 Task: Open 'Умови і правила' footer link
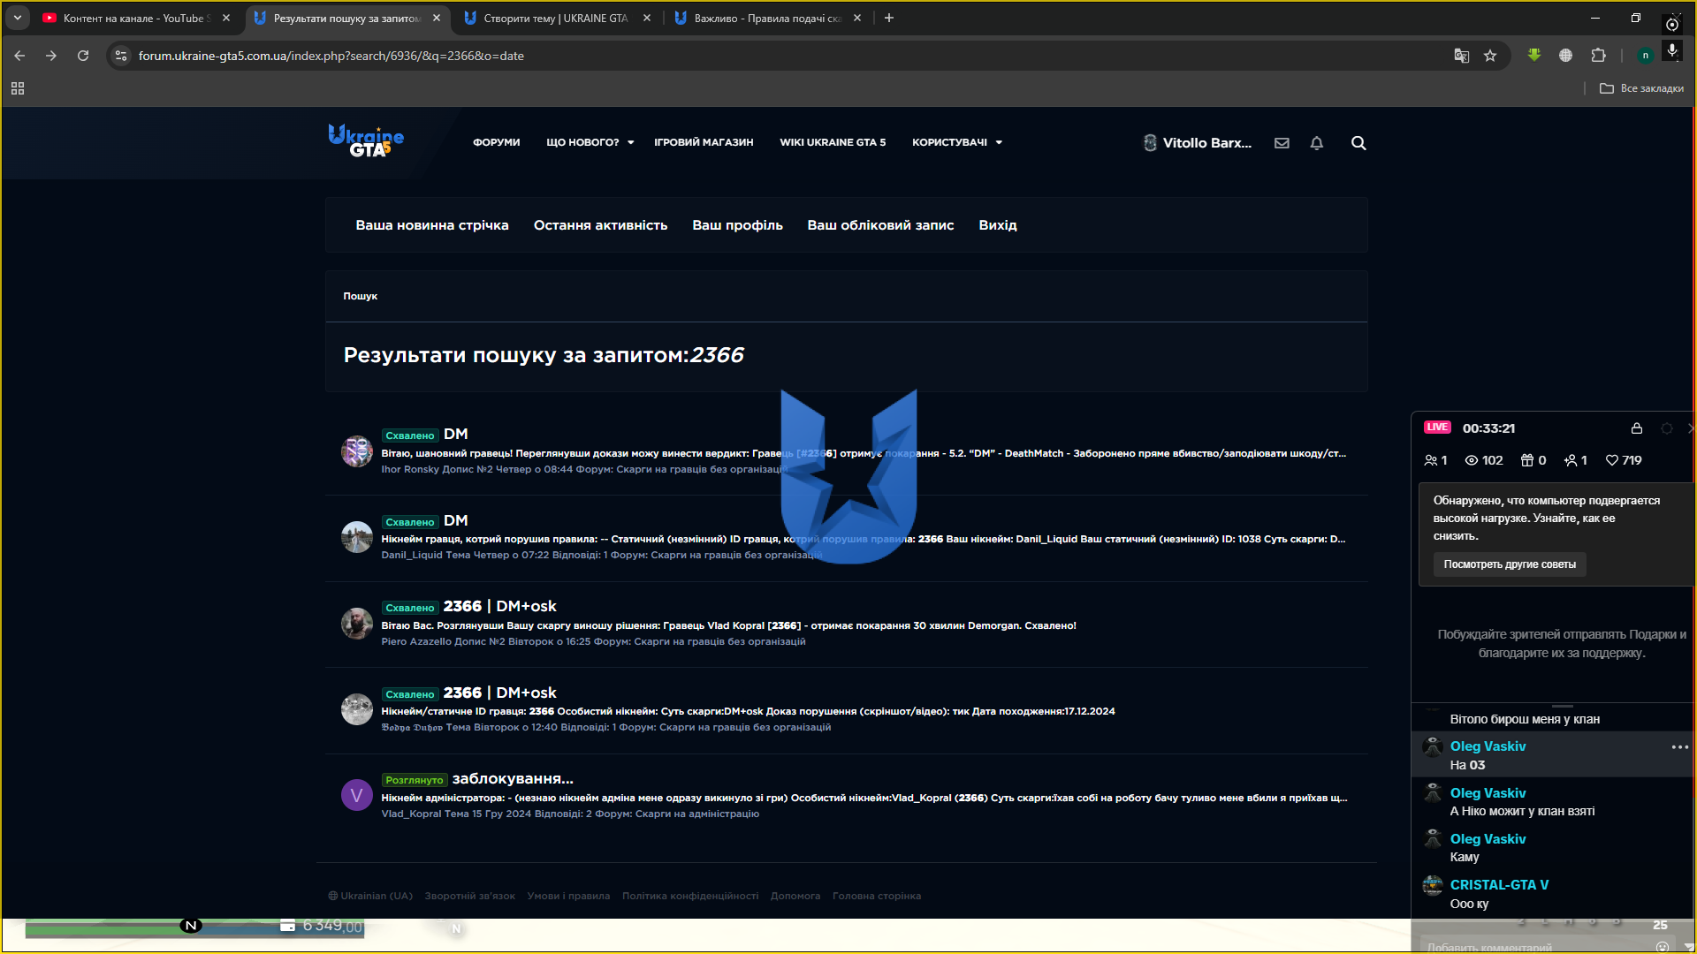(x=568, y=896)
